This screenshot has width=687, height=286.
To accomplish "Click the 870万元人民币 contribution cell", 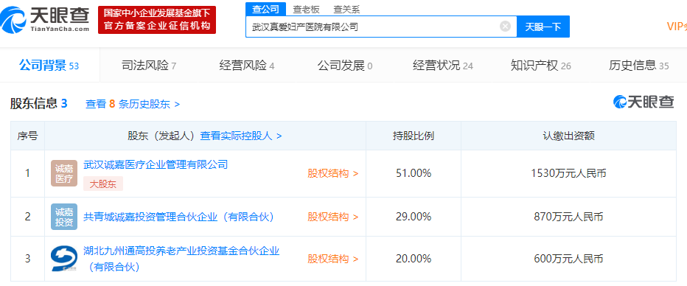I will (x=569, y=217).
